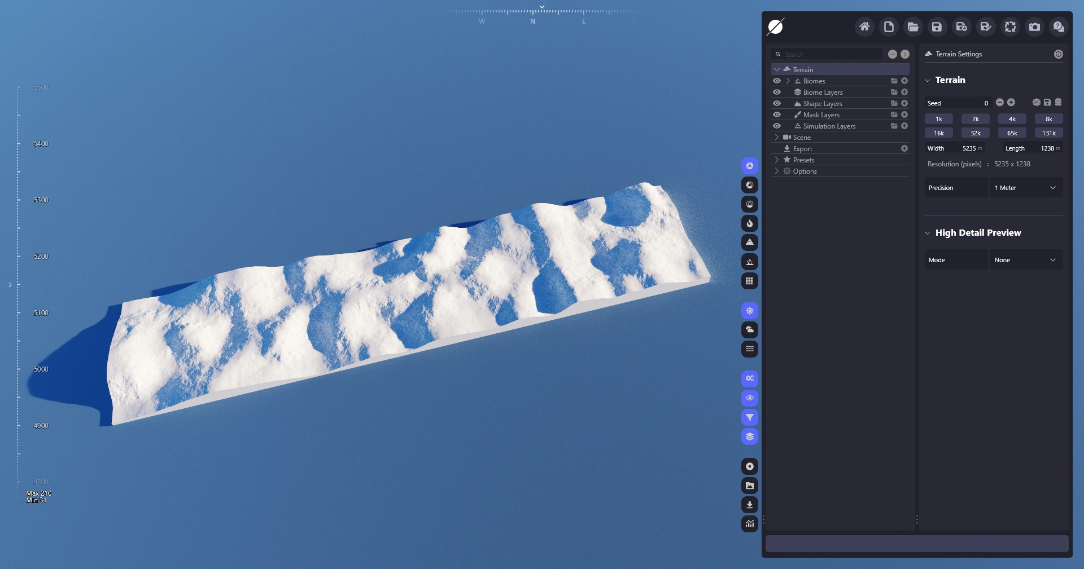Set the terrain resolution to 4k
The width and height of the screenshot is (1084, 569).
click(1012, 119)
